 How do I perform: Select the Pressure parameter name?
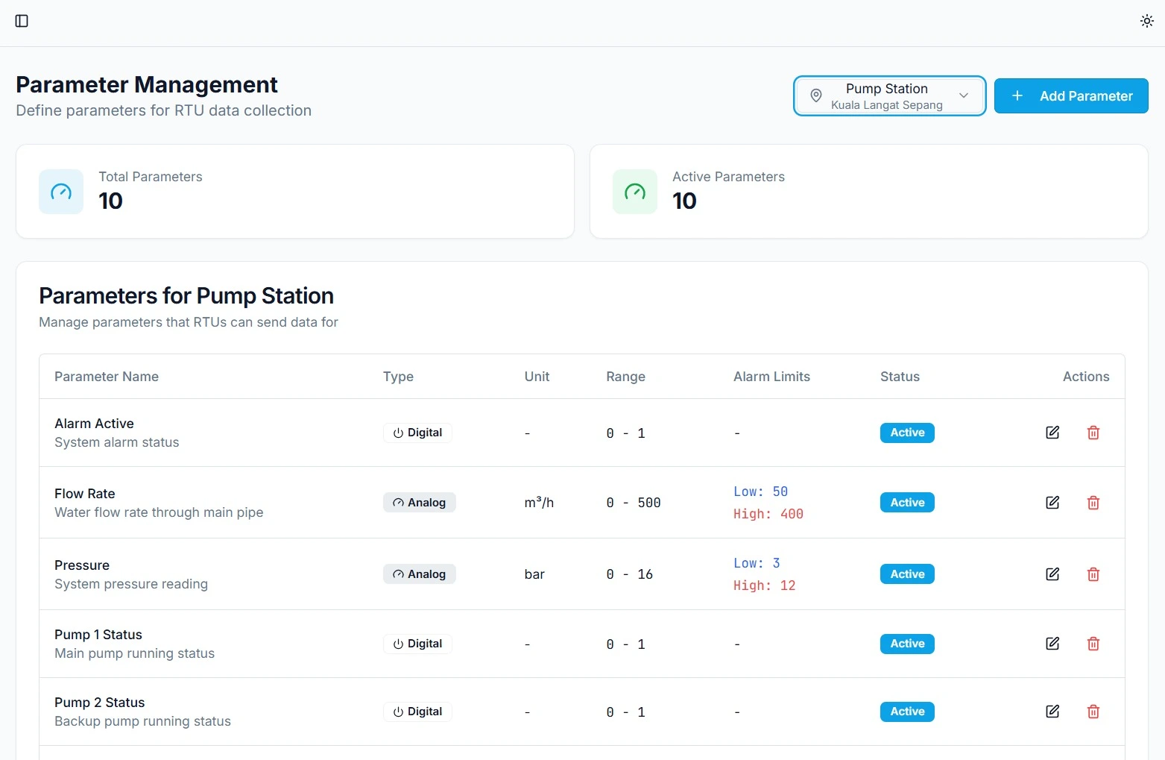[82, 565]
